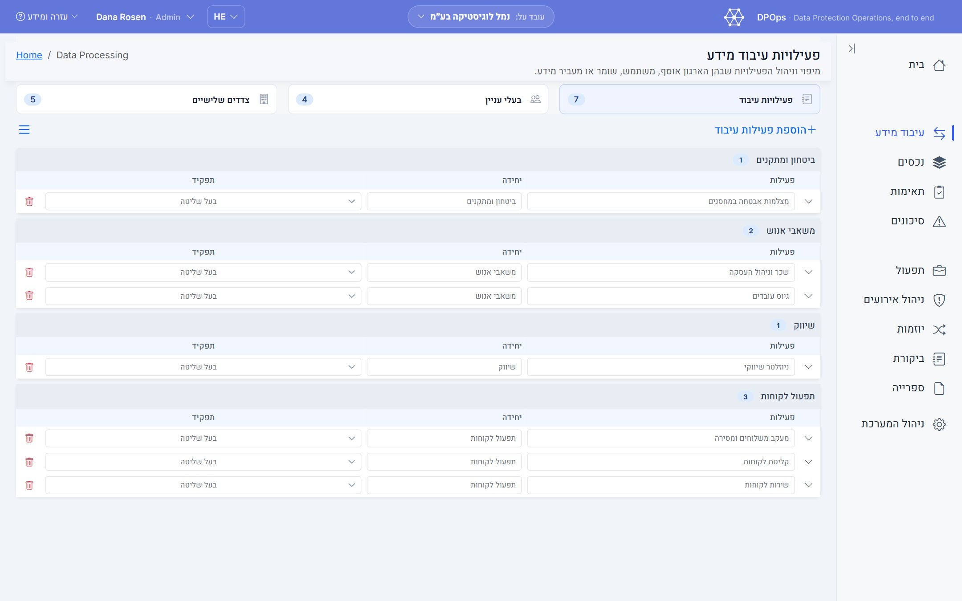Viewport: 962px width, 601px height.
Task: Click the משאבי אנוש group header
Action: [418, 231]
